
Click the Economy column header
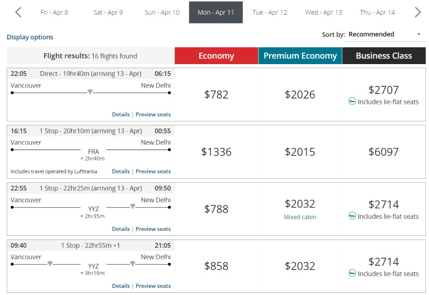coord(216,56)
